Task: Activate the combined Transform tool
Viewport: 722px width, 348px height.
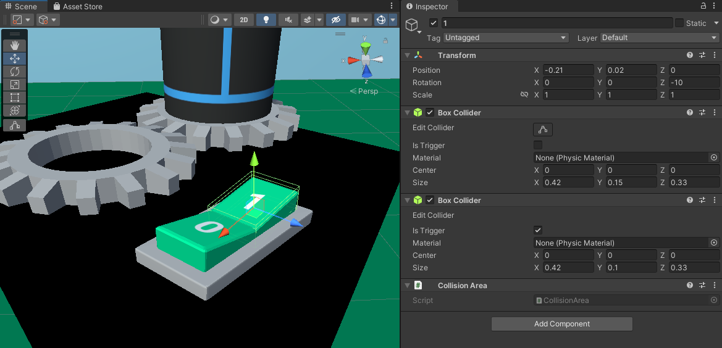Action: [15, 110]
